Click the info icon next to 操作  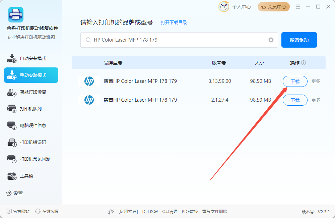tap(304, 63)
